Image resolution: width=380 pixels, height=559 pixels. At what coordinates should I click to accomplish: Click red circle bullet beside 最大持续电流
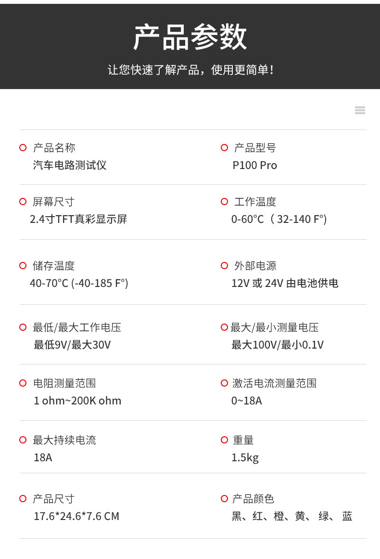(23, 440)
